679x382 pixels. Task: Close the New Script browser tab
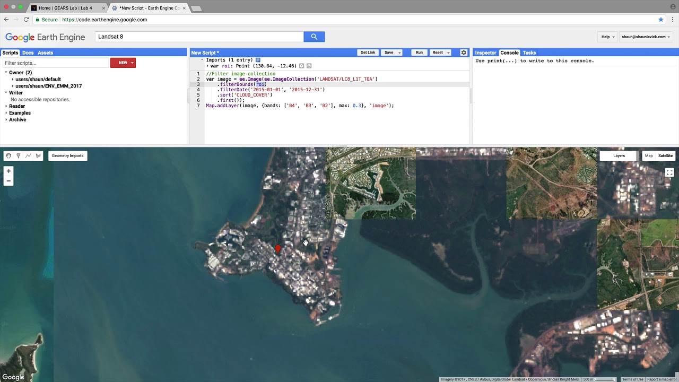pyautogui.click(x=185, y=8)
